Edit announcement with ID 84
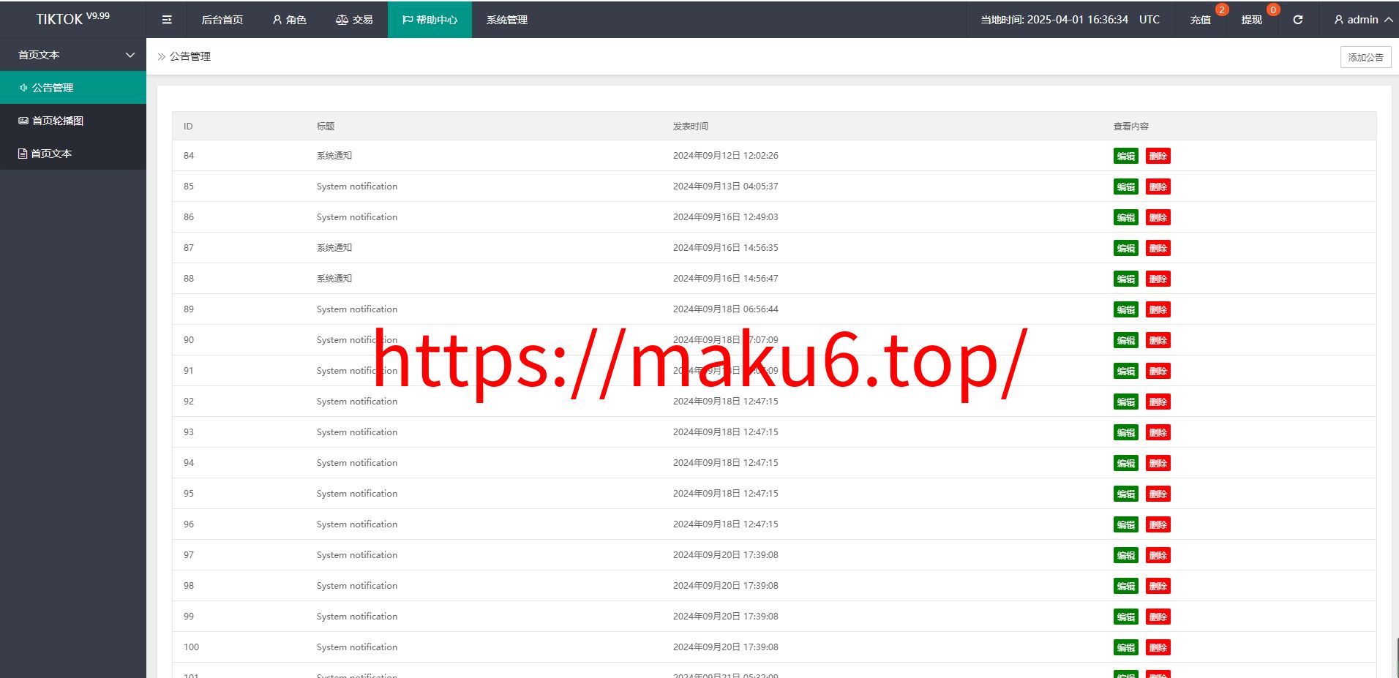The image size is (1399, 678). [x=1125, y=156]
